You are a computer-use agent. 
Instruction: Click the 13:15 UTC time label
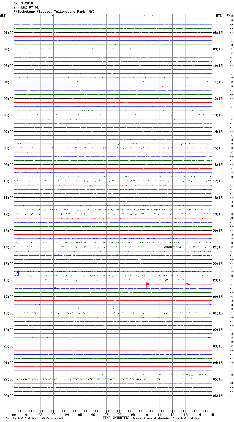[218, 115]
